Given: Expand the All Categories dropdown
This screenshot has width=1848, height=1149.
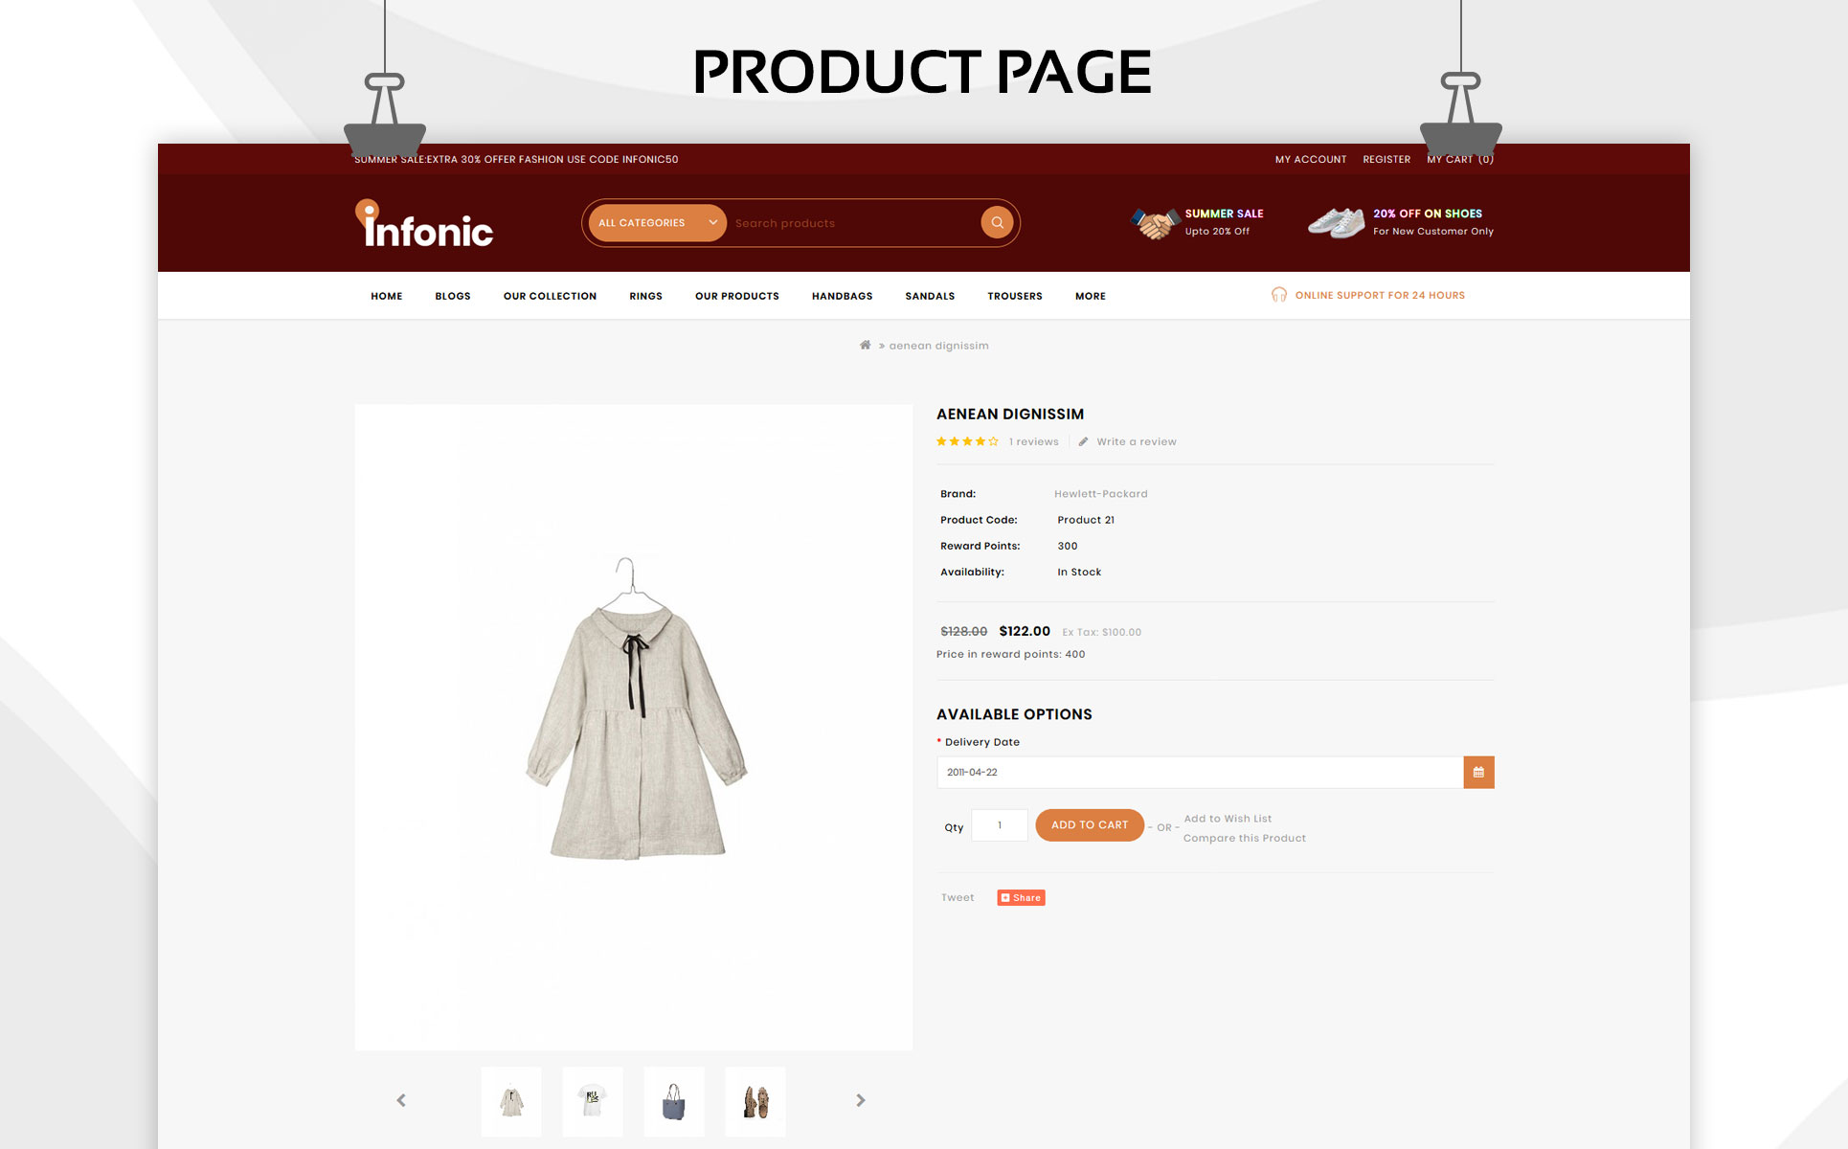Looking at the screenshot, I should click(658, 223).
